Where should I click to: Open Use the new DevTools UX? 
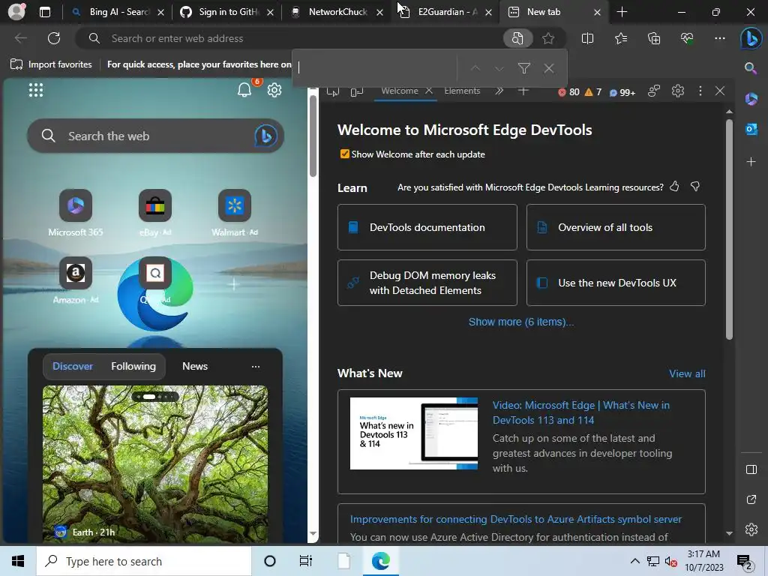tap(616, 283)
